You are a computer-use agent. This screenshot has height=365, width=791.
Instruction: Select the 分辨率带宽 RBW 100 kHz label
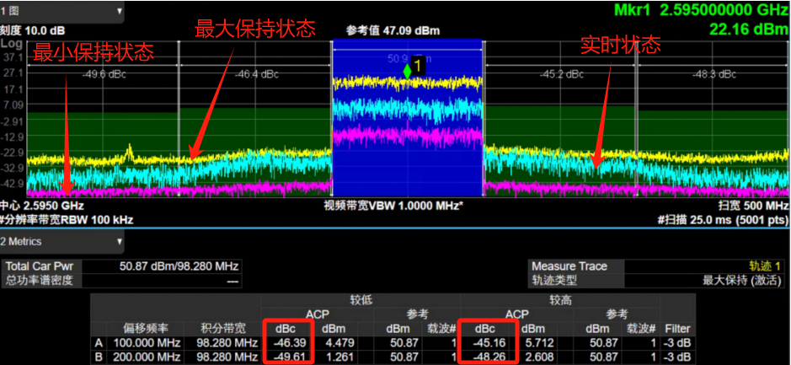coord(49,218)
